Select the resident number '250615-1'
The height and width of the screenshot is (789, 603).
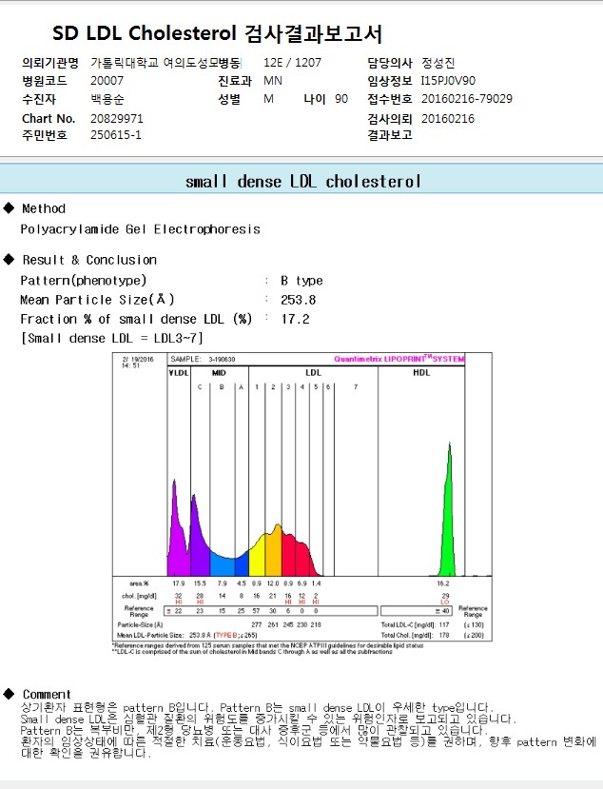click(116, 135)
